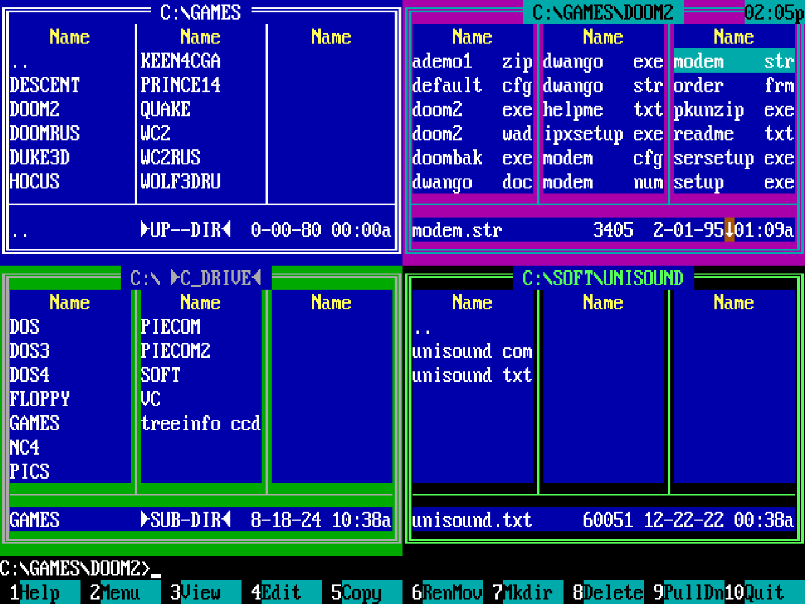805x604 pixels.
Task: Select setup exe file in DOOM2 panel
Action: (x=734, y=181)
